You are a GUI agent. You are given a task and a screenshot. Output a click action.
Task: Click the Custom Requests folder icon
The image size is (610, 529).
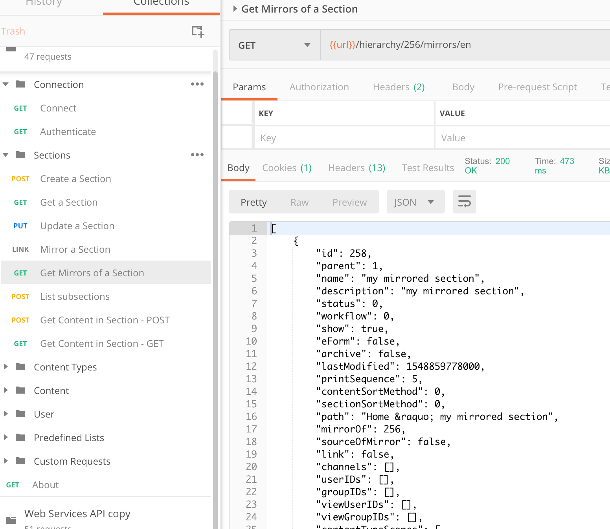(x=20, y=461)
